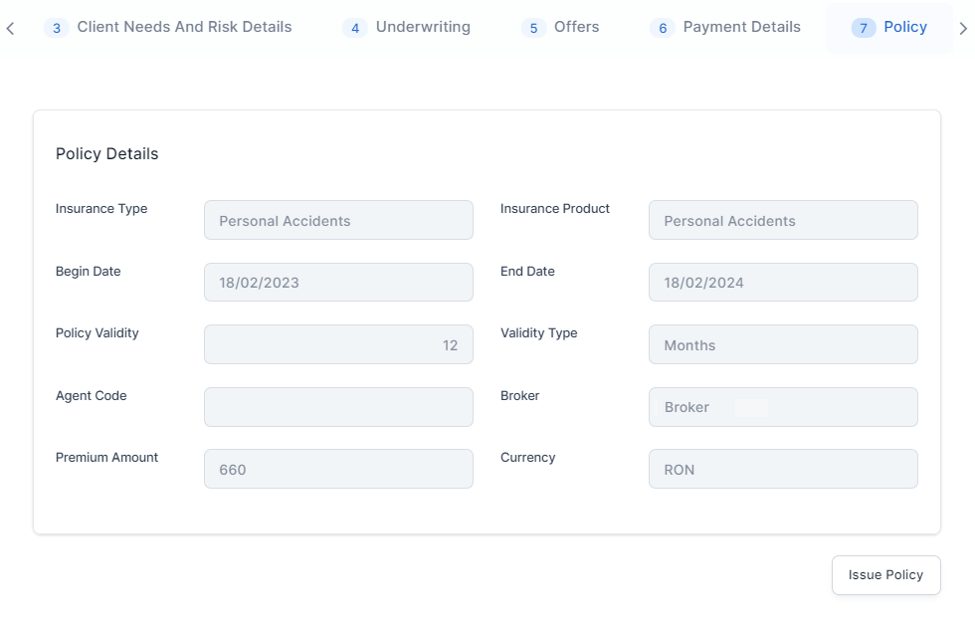Open the Currency field showing RON

point(783,469)
